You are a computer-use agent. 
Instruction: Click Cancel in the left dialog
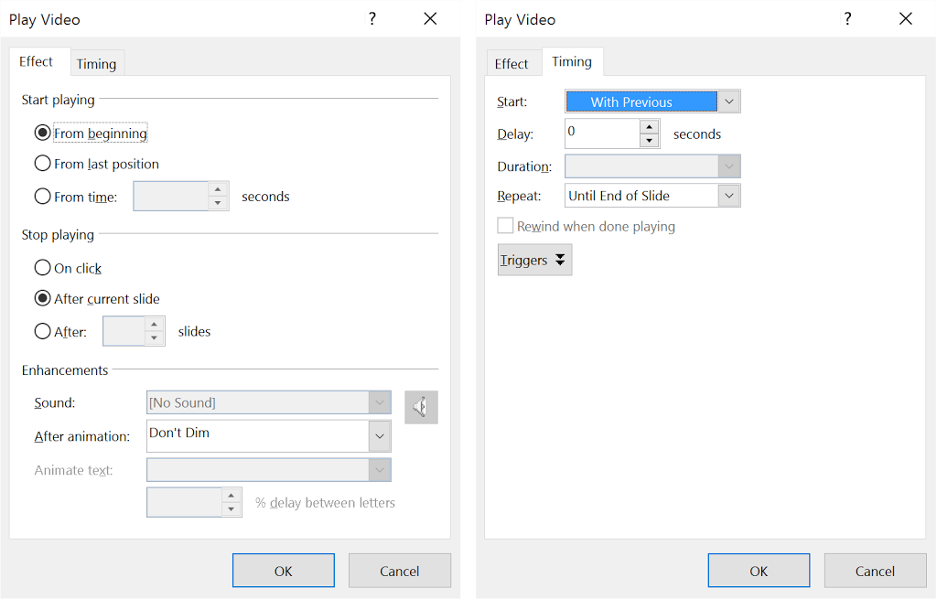400,571
